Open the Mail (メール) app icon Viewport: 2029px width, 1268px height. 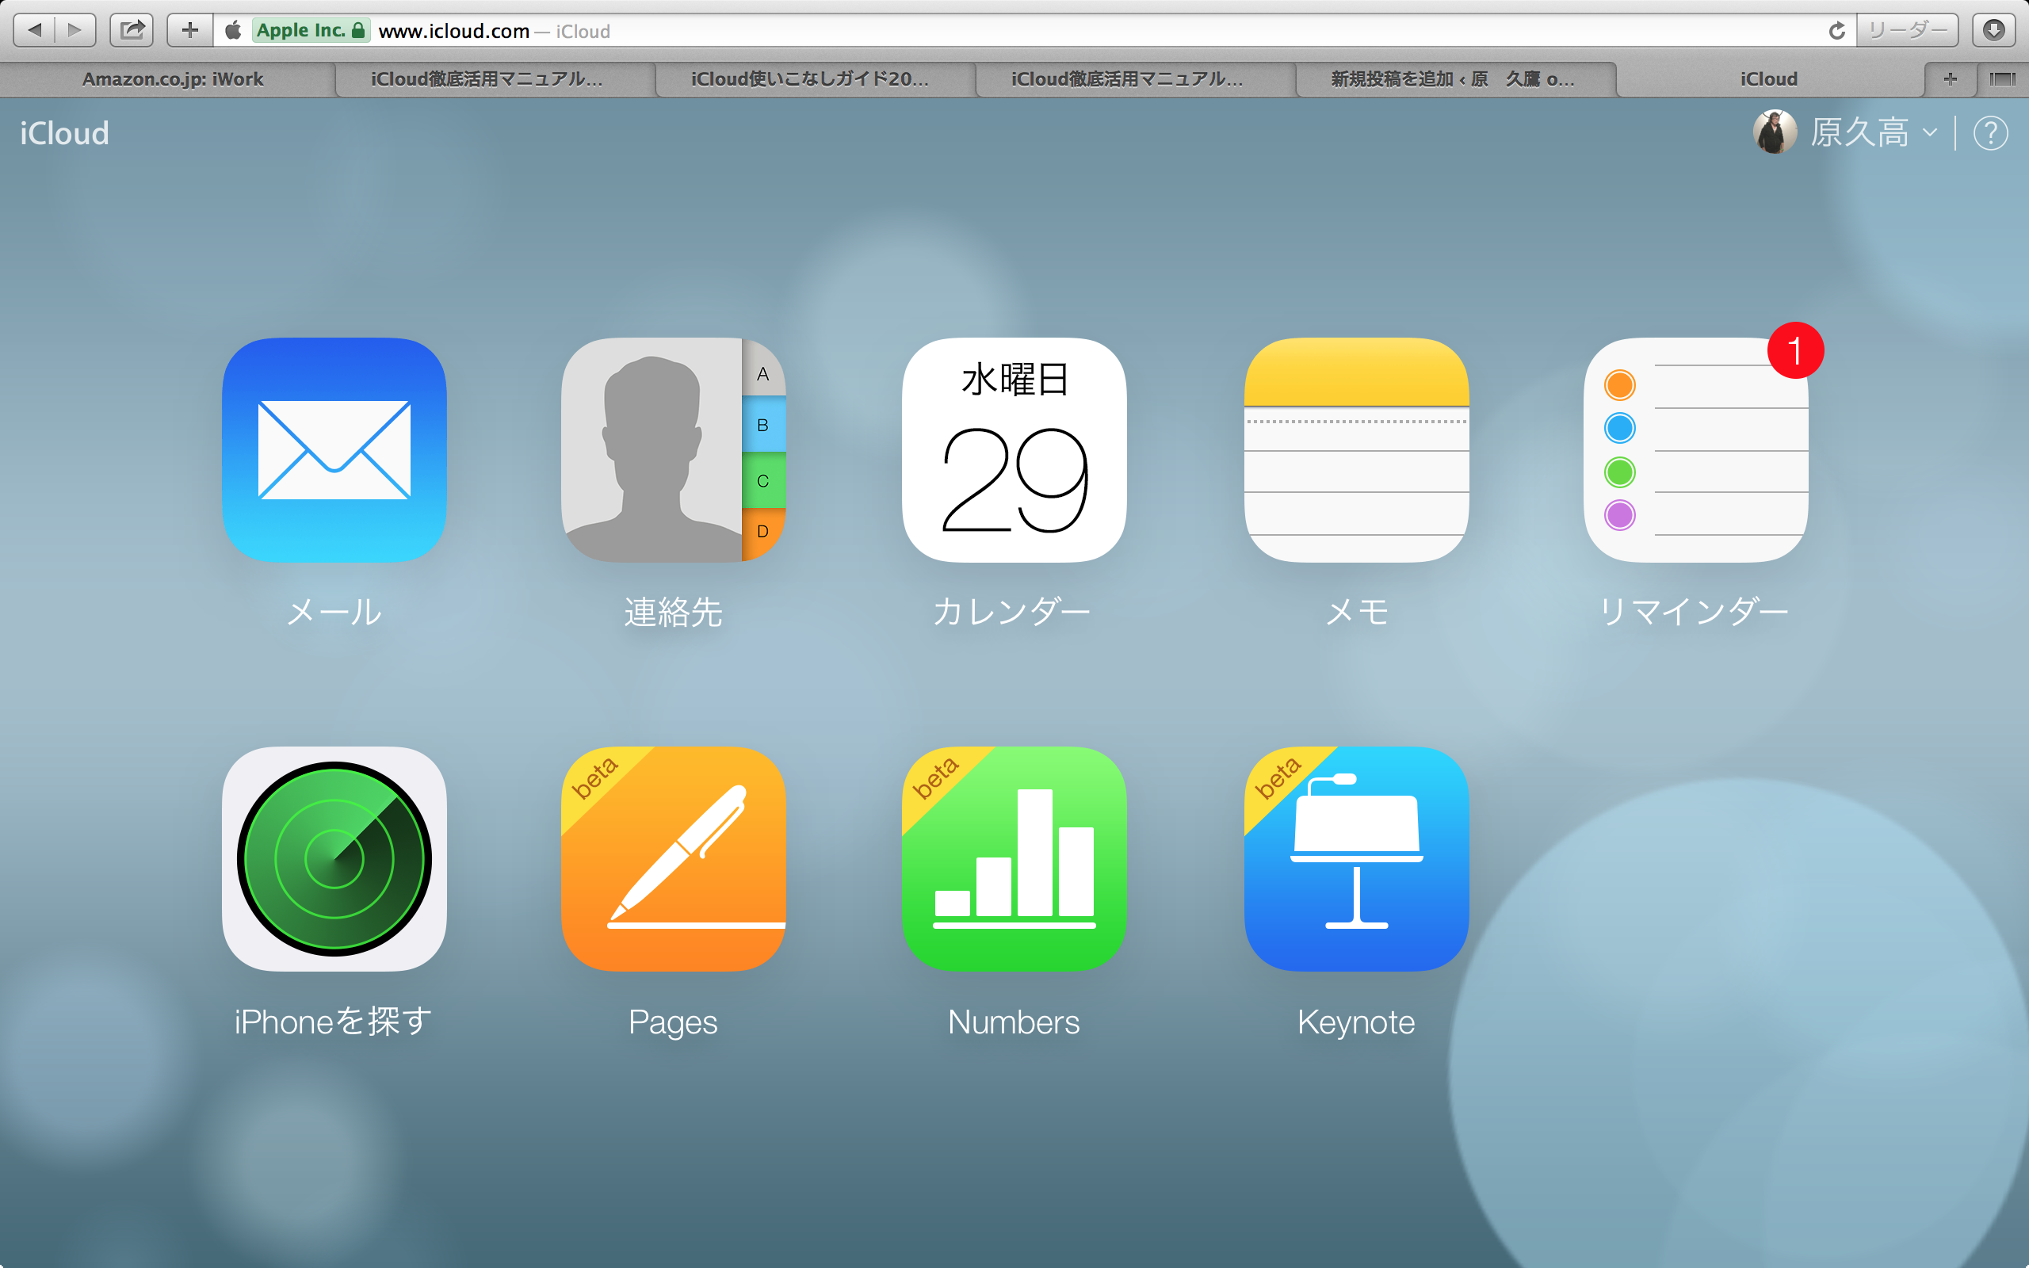(334, 449)
